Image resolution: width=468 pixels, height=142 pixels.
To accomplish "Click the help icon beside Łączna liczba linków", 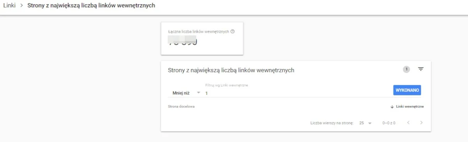I will click(232, 32).
